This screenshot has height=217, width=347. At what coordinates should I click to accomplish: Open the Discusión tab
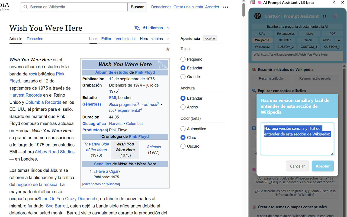coord(35,39)
